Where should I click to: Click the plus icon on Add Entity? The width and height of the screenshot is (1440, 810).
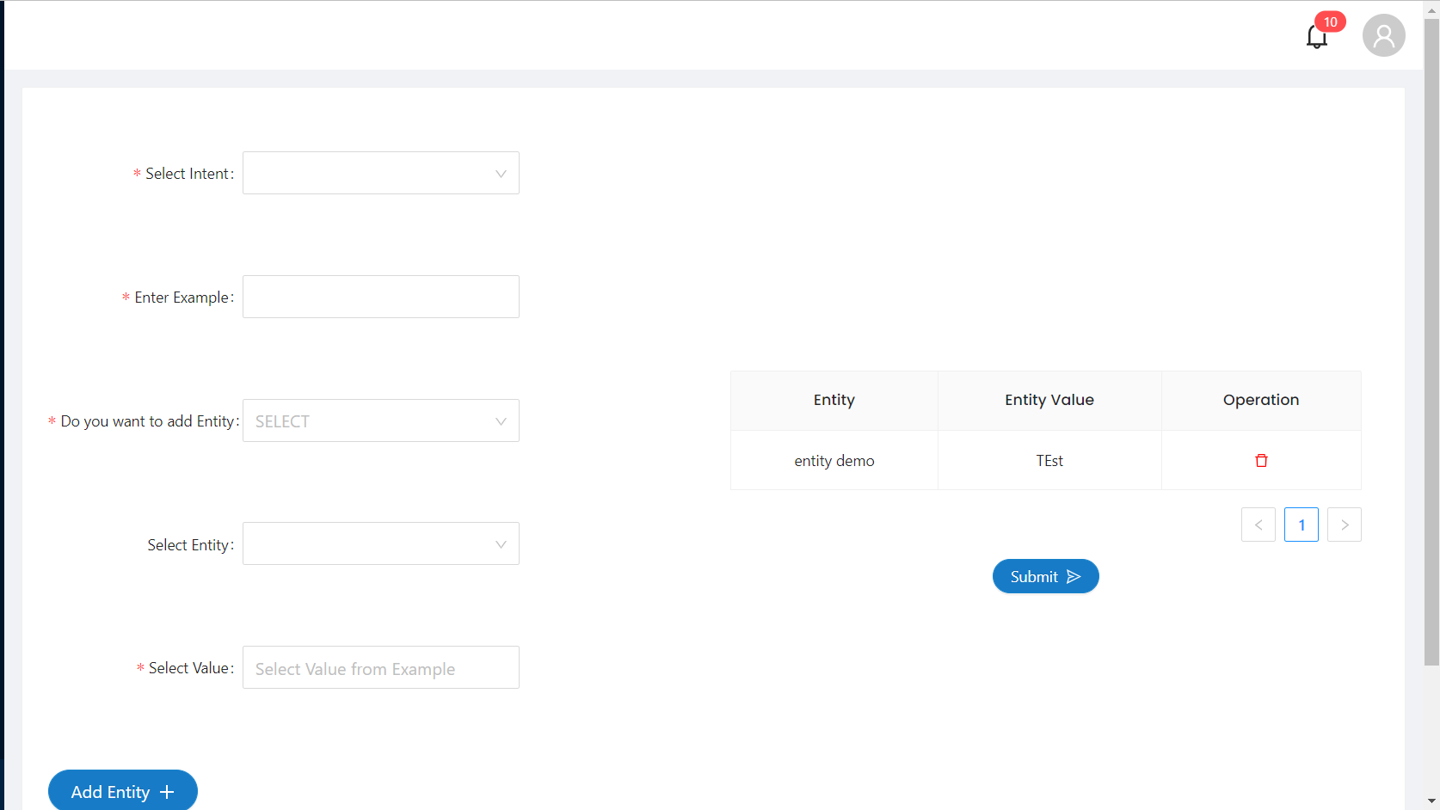click(167, 792)
